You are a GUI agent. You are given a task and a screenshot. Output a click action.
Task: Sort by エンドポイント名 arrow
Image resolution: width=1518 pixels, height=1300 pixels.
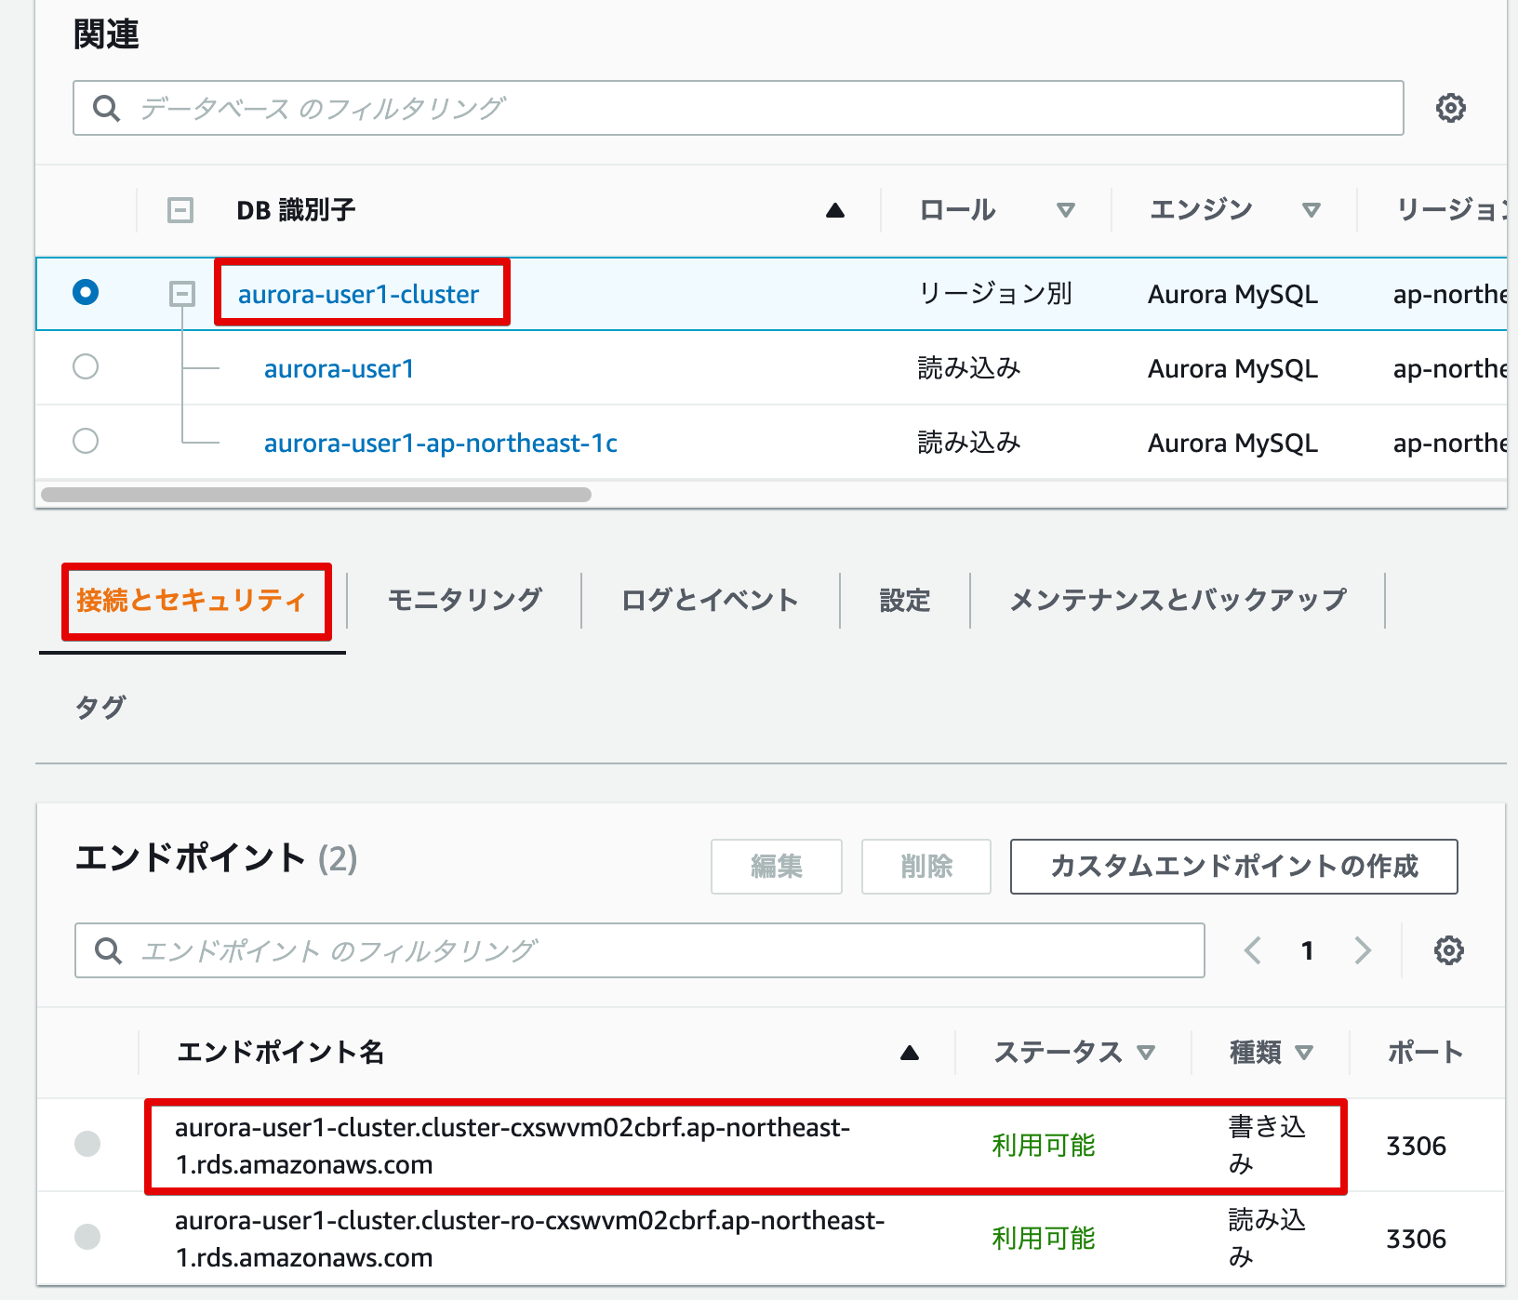[910, 1053]
